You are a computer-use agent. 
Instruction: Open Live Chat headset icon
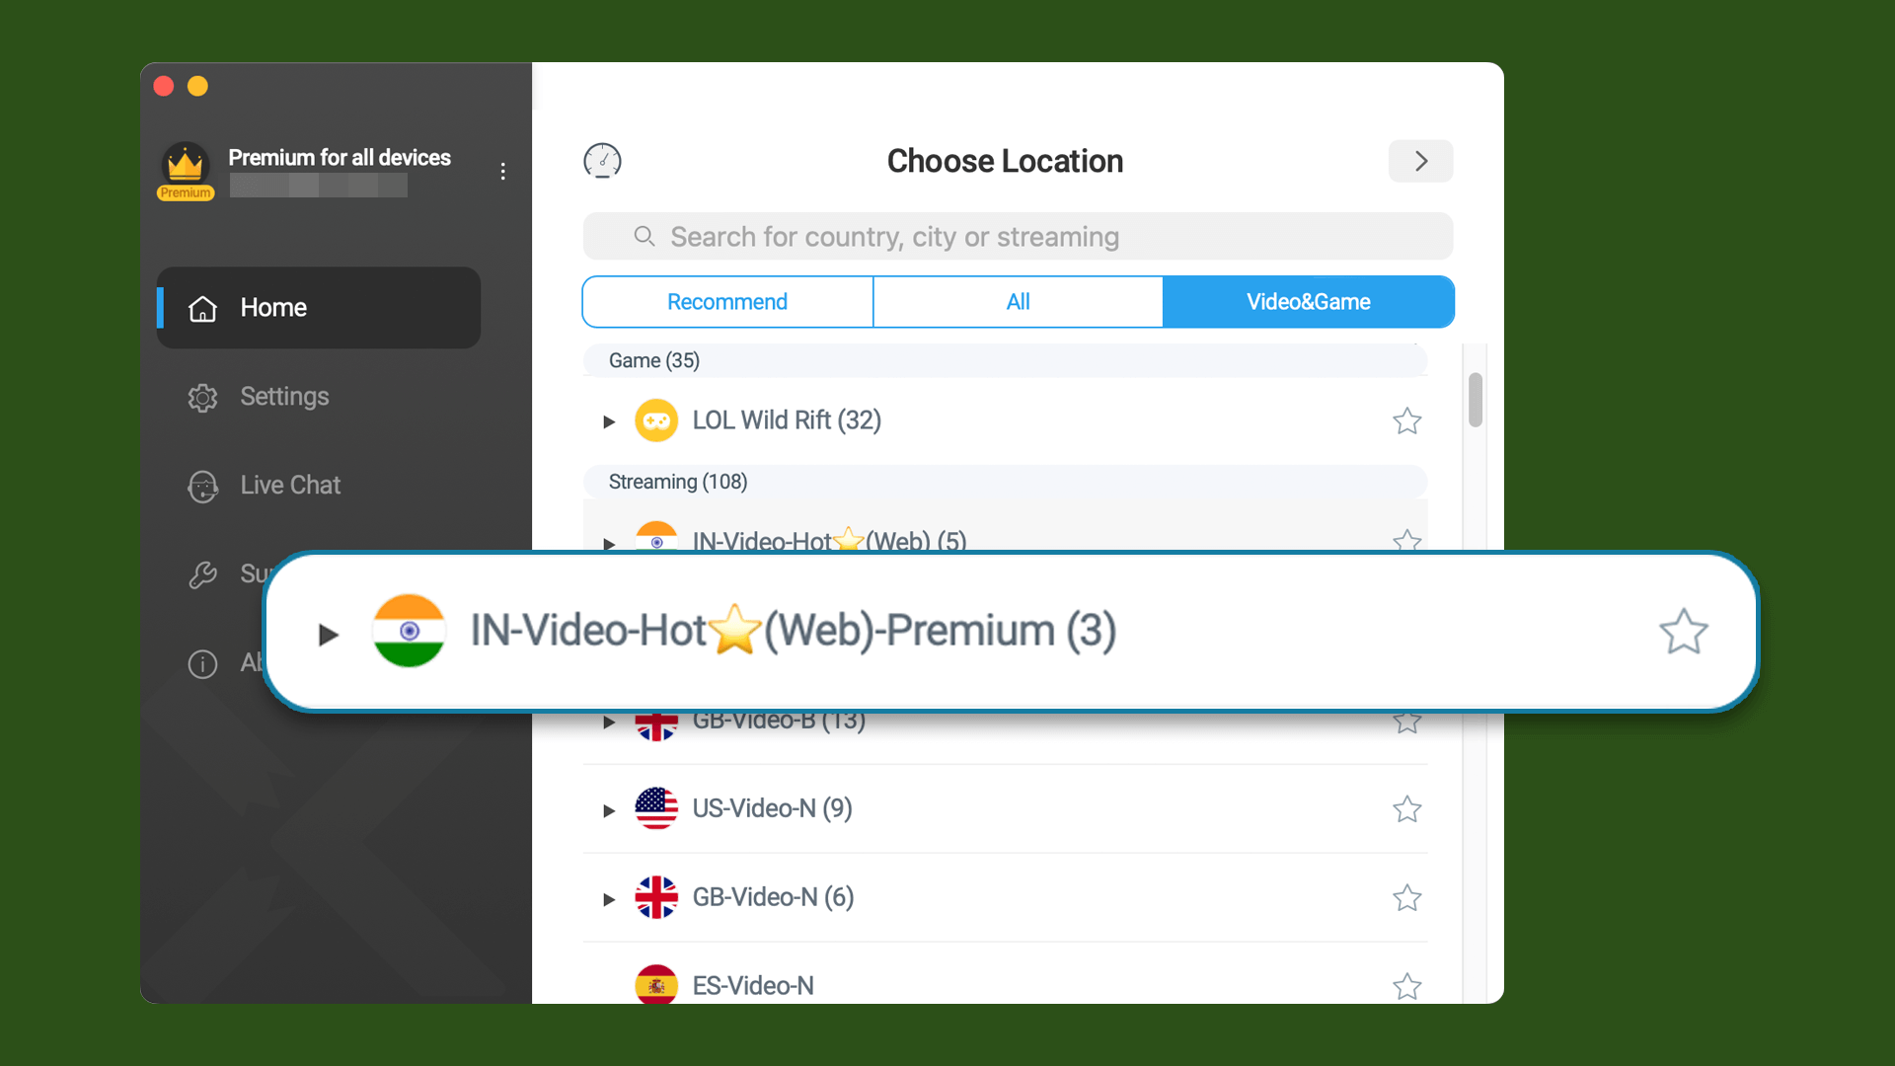(202, 486)
